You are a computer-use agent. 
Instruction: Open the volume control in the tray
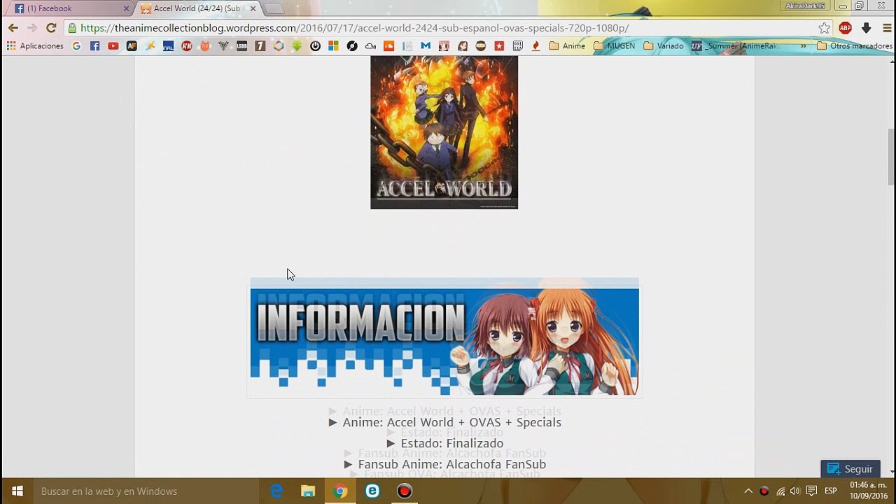795,491
